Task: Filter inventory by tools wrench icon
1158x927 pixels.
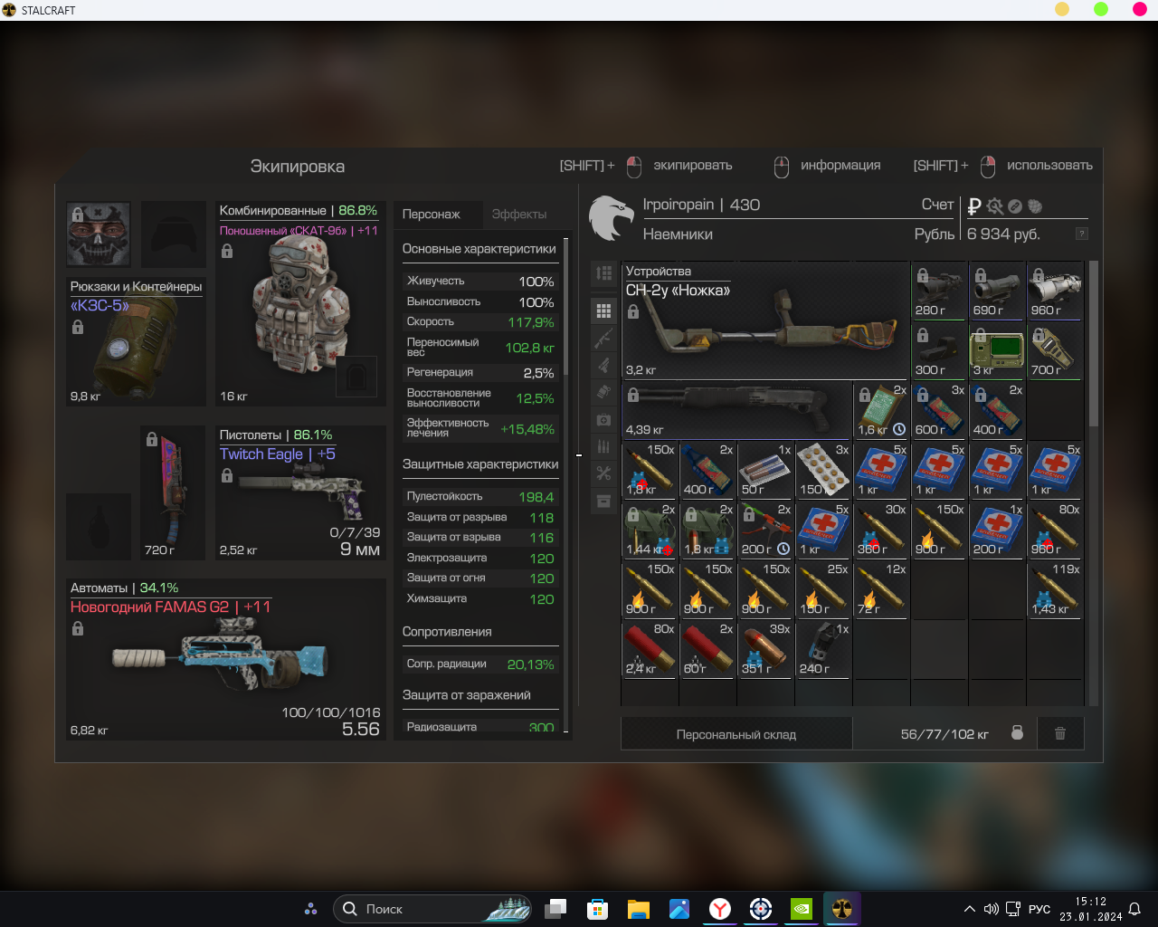Action: coord(603,473)
